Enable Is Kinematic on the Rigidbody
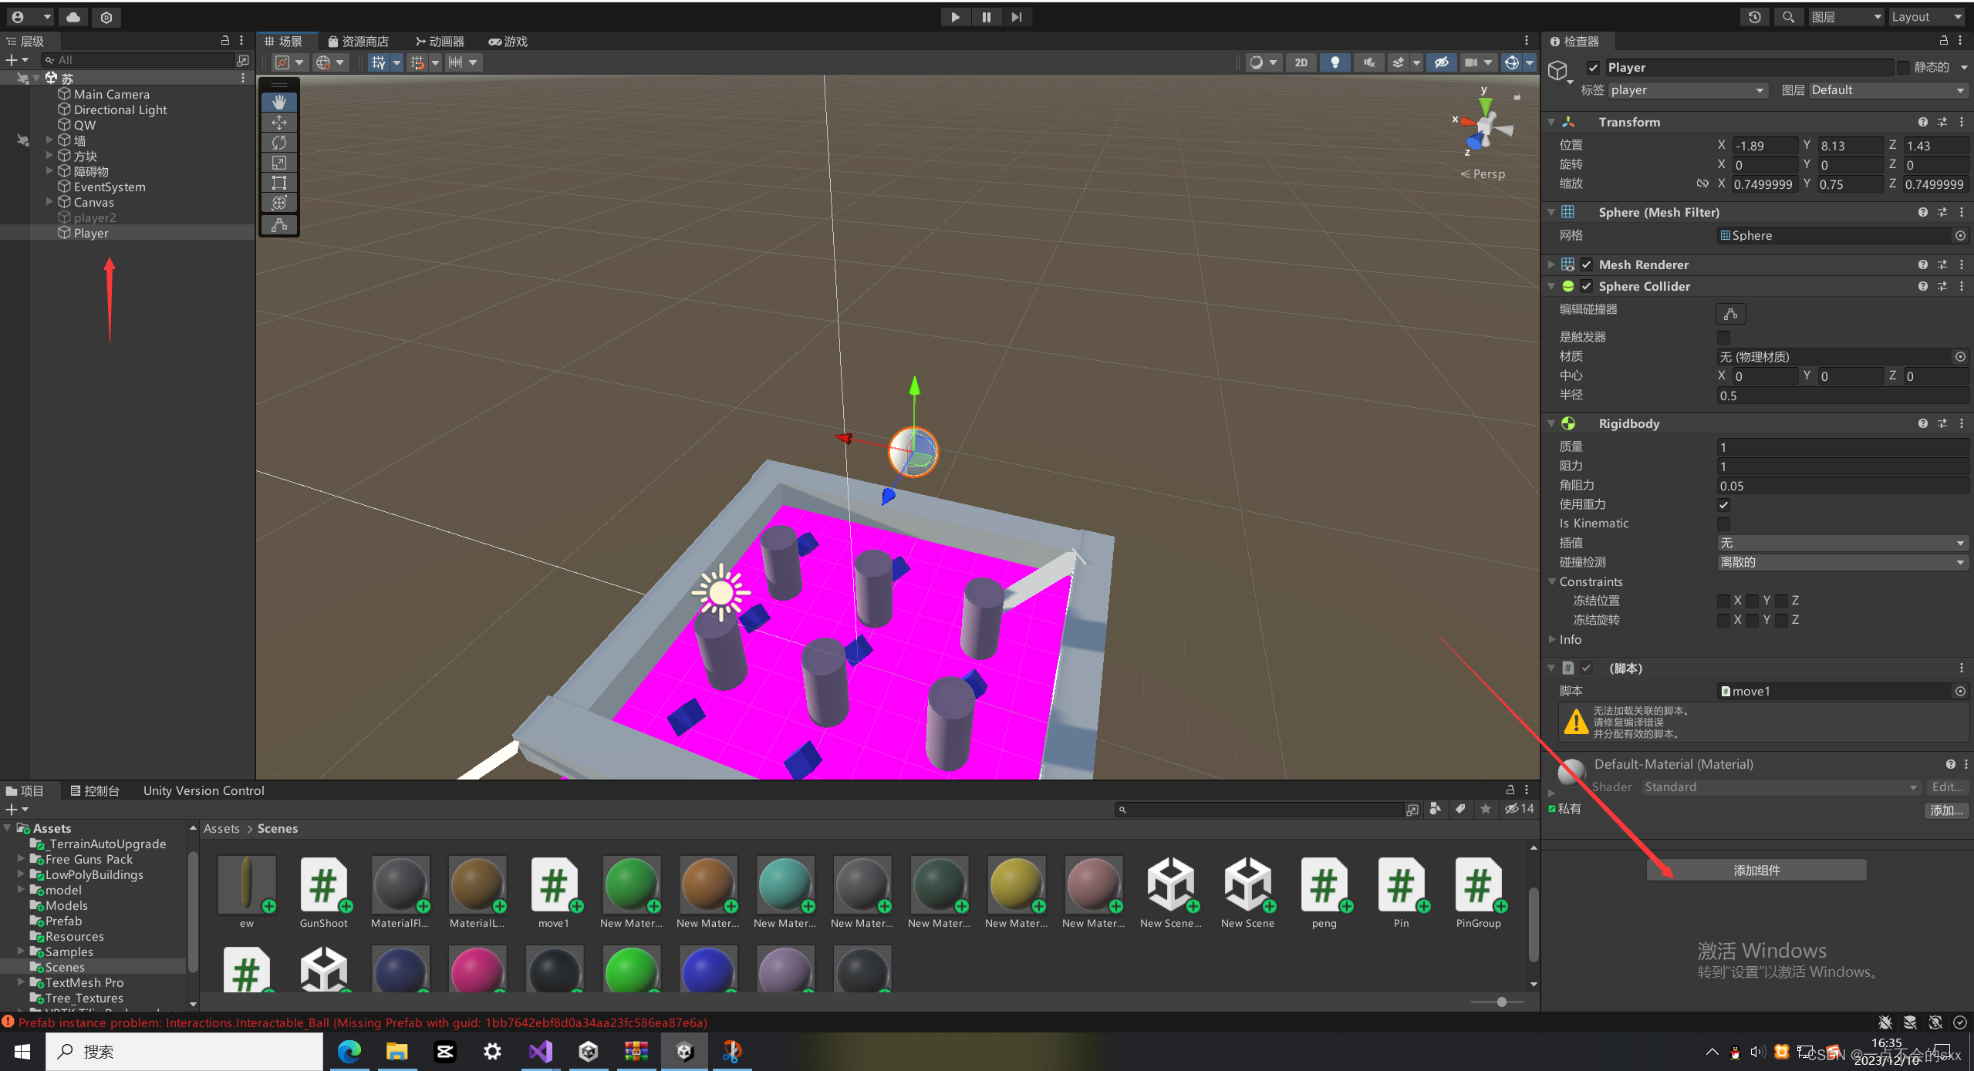 [1725, 524]
